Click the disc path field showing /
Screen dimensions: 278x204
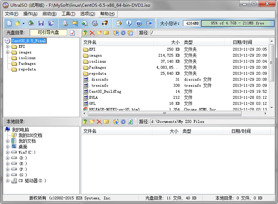(212, 33)
